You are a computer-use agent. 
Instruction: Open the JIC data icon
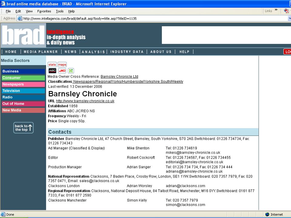tap(62, 71)
